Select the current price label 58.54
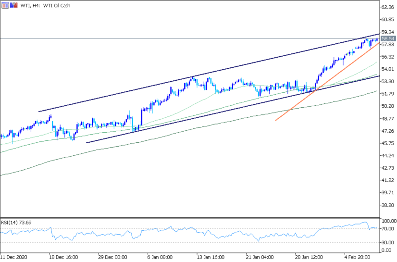397x262 pixels. click(388, 39)
